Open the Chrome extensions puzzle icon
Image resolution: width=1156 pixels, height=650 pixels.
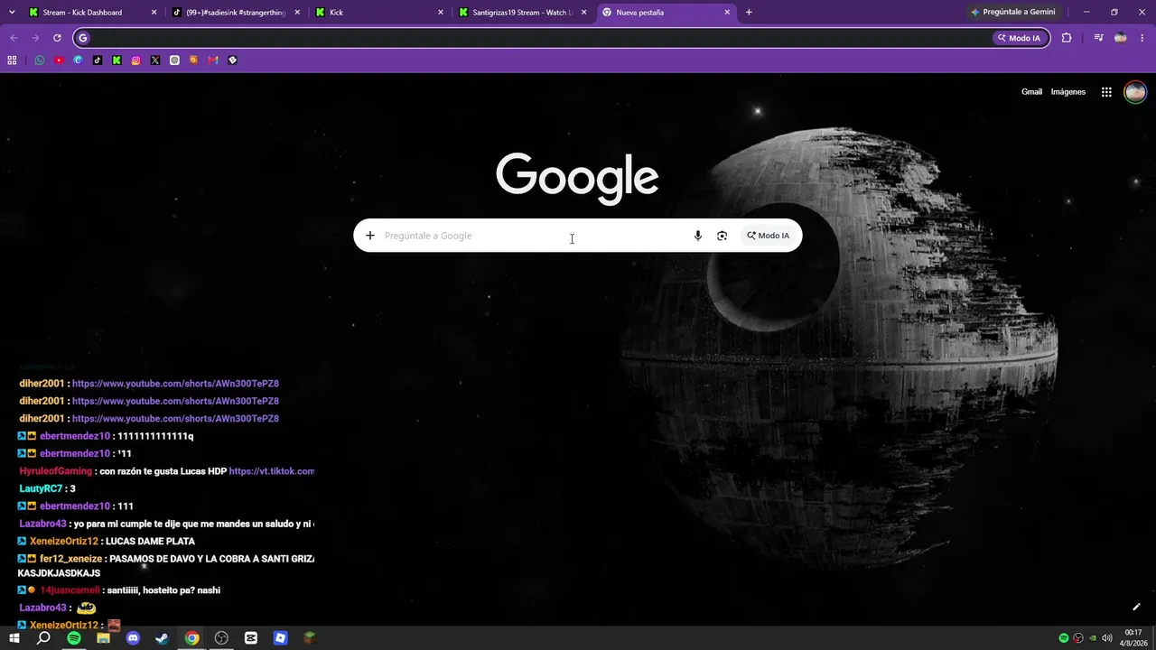(x=1067, y=38)
